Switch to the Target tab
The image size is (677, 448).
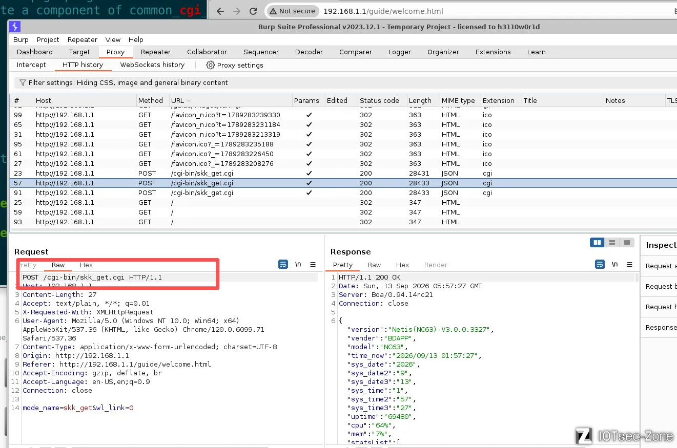pyautogui.click(x=79, y=52)
